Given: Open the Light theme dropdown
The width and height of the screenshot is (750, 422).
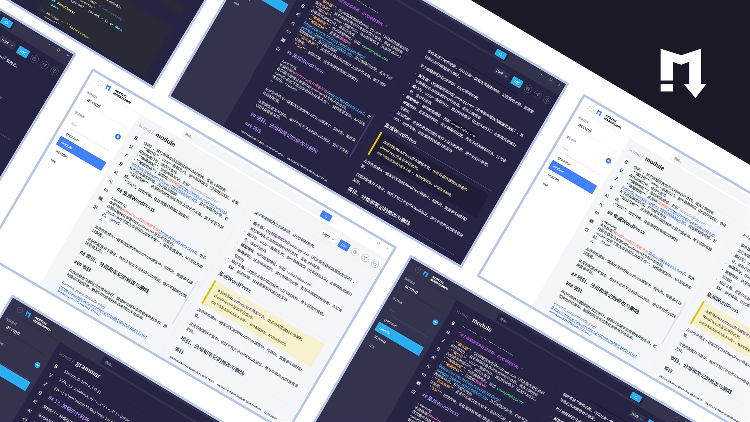Looking at the screenshot, I should pos(327,236).
